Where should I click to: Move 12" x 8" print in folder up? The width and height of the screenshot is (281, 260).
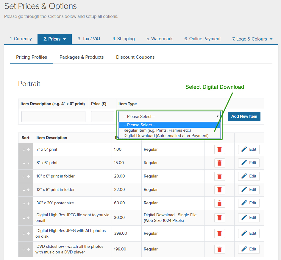(x=28, y=190)
